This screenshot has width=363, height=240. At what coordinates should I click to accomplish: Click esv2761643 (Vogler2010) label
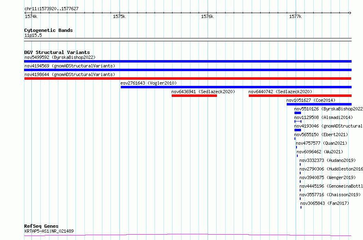(148, 83)
